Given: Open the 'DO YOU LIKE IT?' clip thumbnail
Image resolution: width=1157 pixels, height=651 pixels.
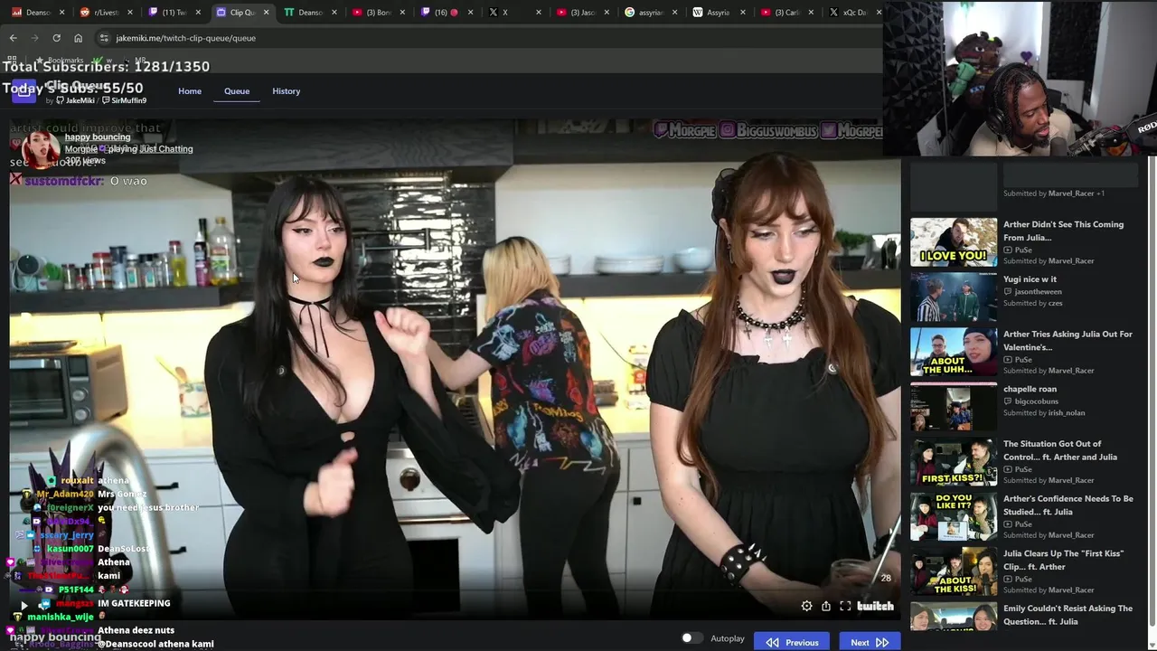Looking at the screenshot, I should (954, 516).
